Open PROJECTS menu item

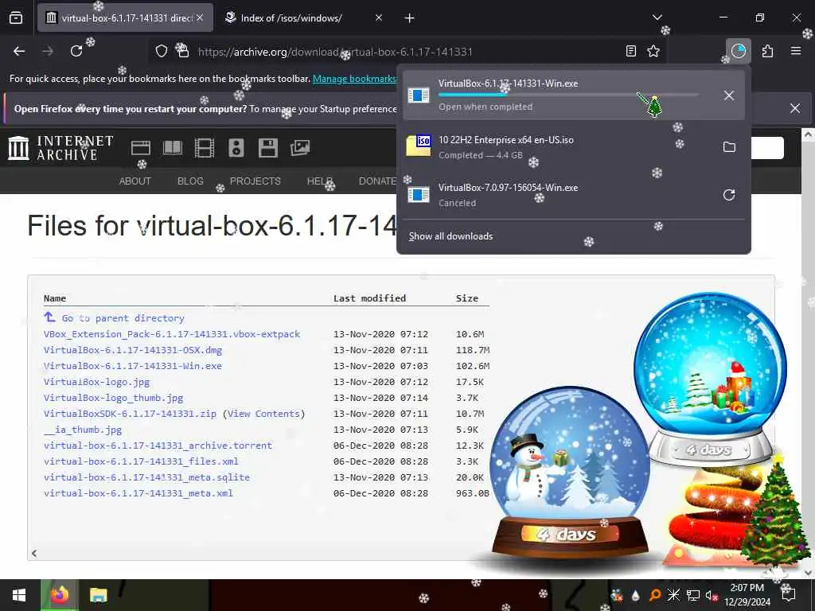click(x=255, y=181)
